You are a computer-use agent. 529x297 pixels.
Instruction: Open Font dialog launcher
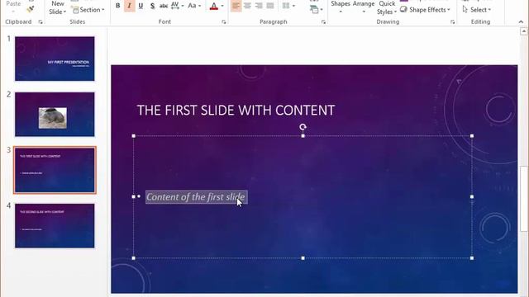click(224, 22)
